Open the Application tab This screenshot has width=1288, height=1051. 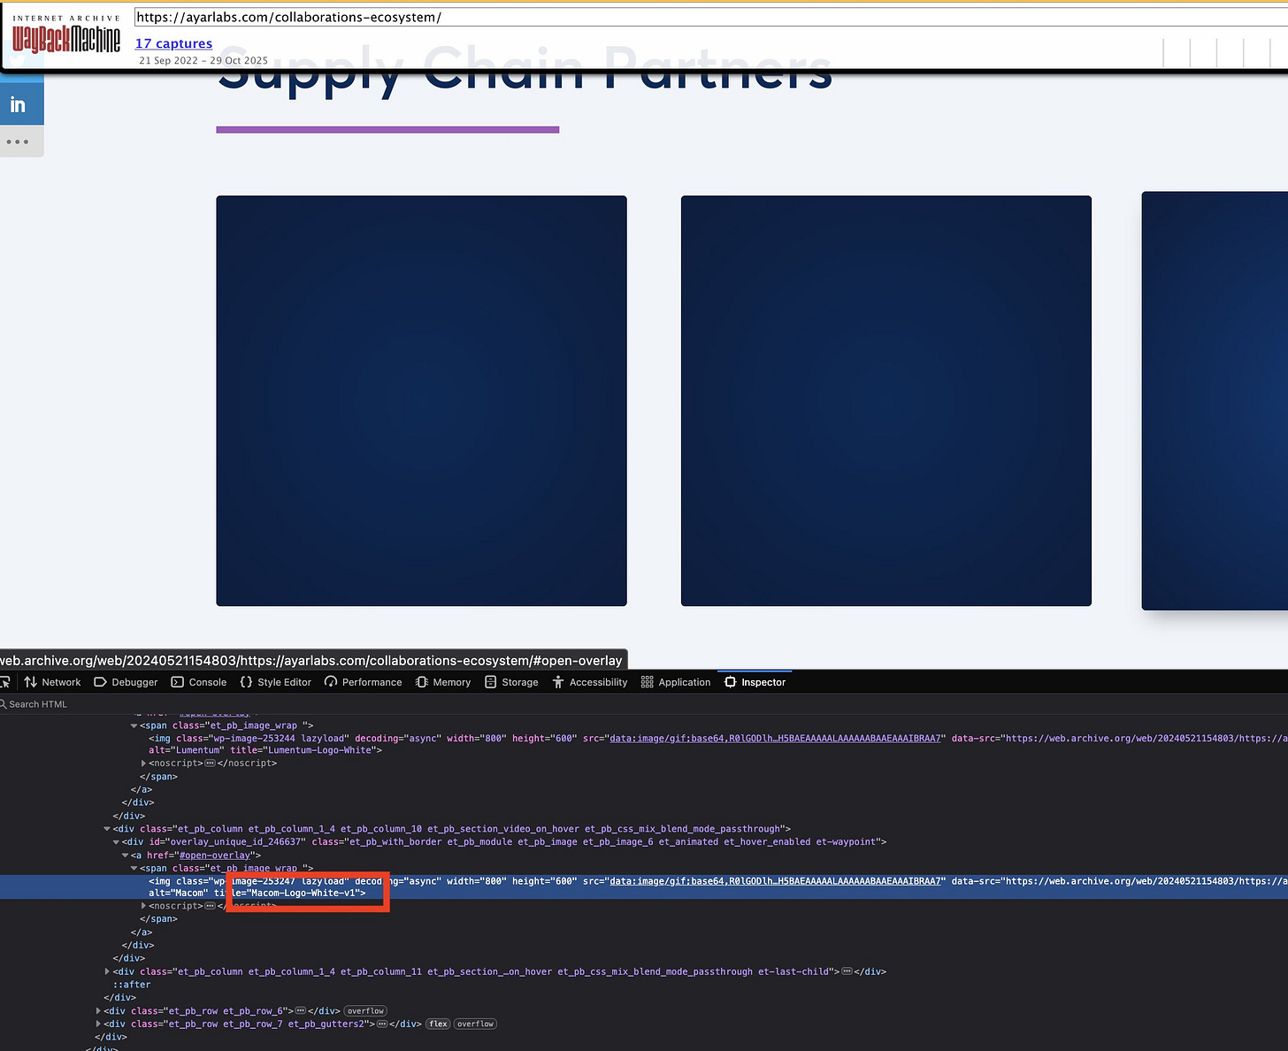click(676, 682)
